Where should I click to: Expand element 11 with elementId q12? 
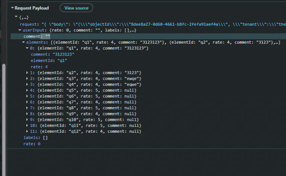[x=27, y=131]
